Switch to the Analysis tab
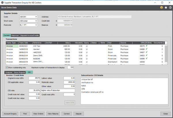173x118 pixels. (9, 72)
